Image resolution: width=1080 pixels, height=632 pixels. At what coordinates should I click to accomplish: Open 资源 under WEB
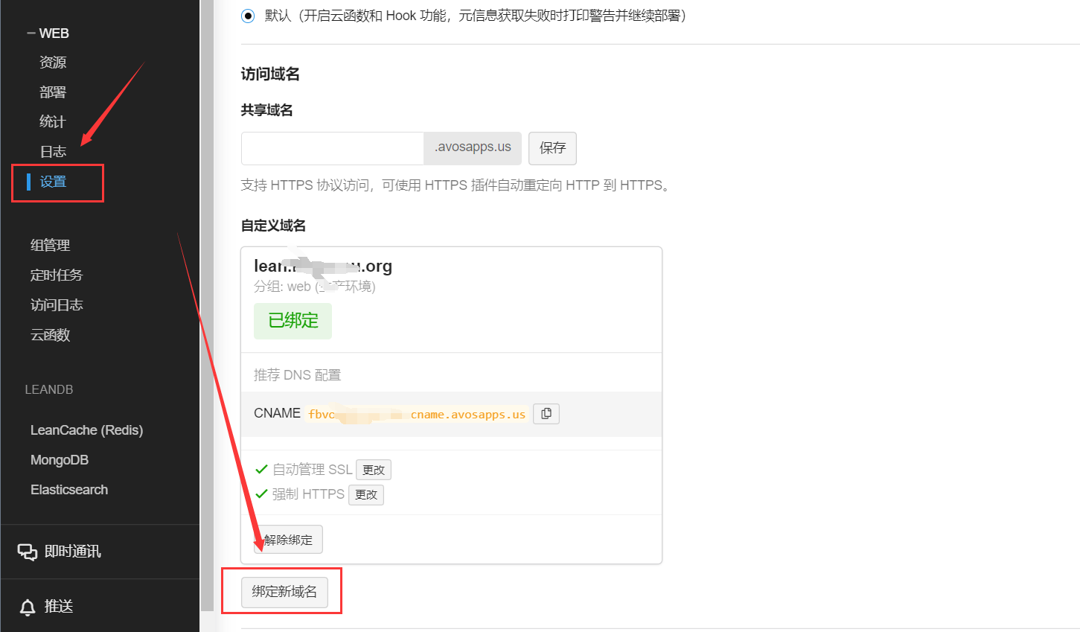[53, 63]
